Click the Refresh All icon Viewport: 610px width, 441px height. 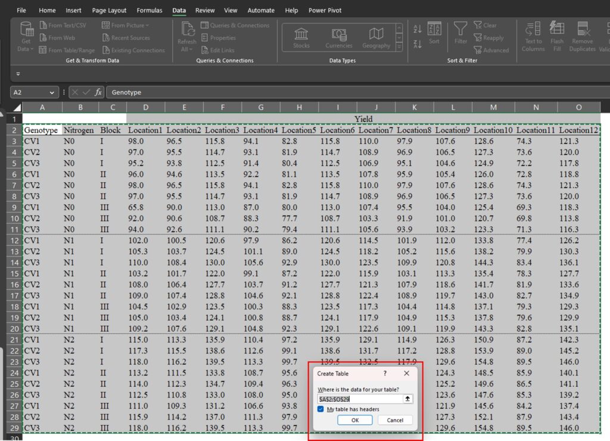coord(187,30)
